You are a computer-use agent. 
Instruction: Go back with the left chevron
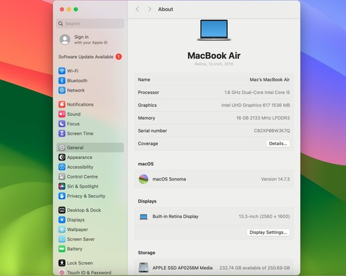(137, 9)
